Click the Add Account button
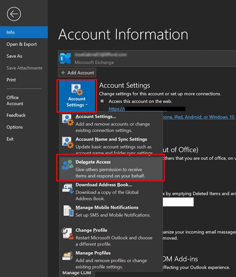Image resolution: width=236 pixels, height=277 pixels. click(77, 73)
